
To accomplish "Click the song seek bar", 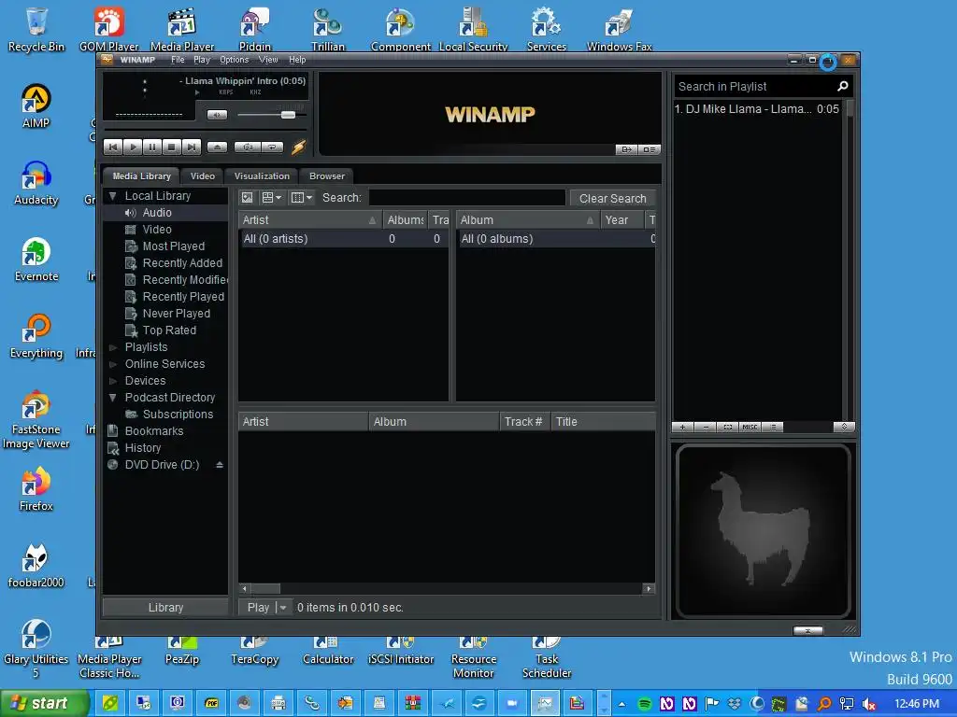I will pyautogui.click(x=205, y=129).
